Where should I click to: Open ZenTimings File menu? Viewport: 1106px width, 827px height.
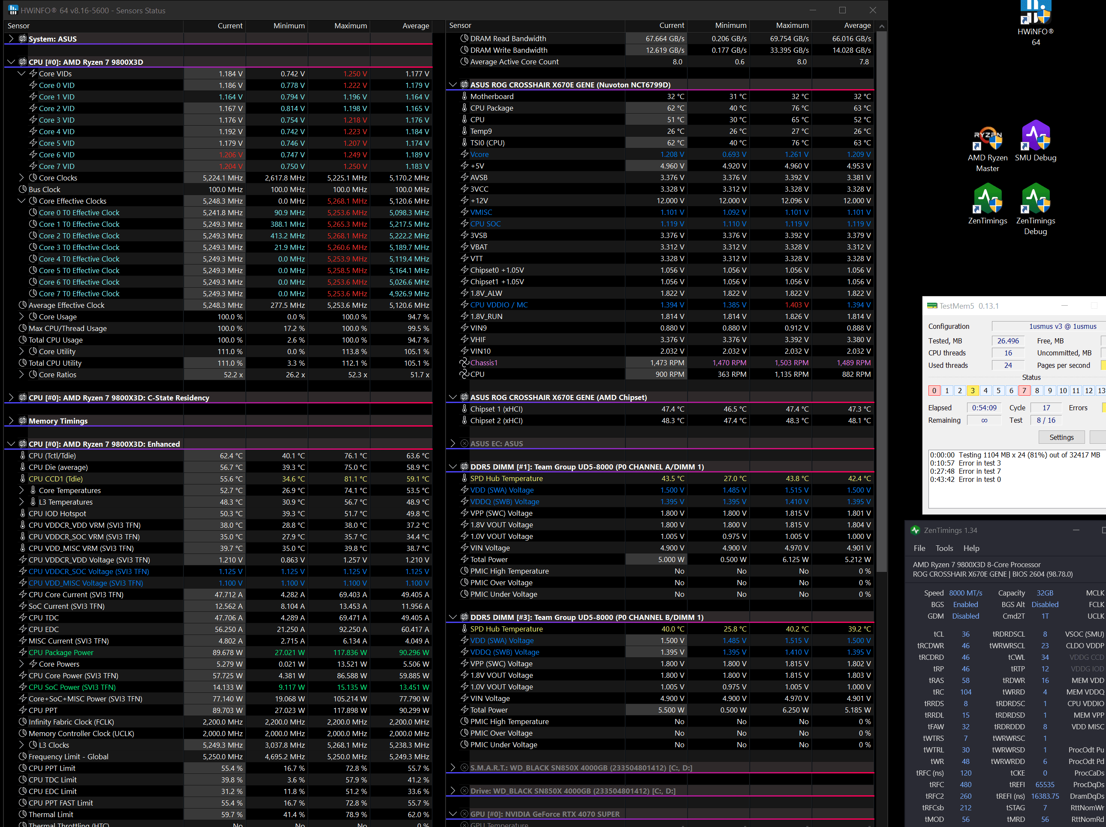[x=919, y=548]
